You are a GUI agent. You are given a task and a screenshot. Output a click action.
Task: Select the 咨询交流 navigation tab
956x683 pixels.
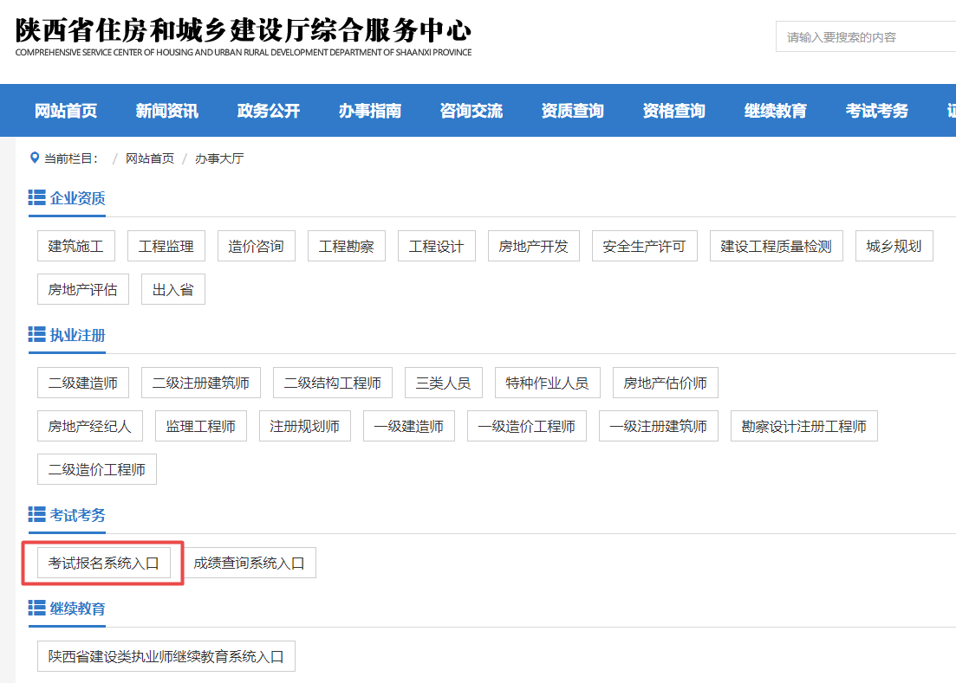click(471, 111)
